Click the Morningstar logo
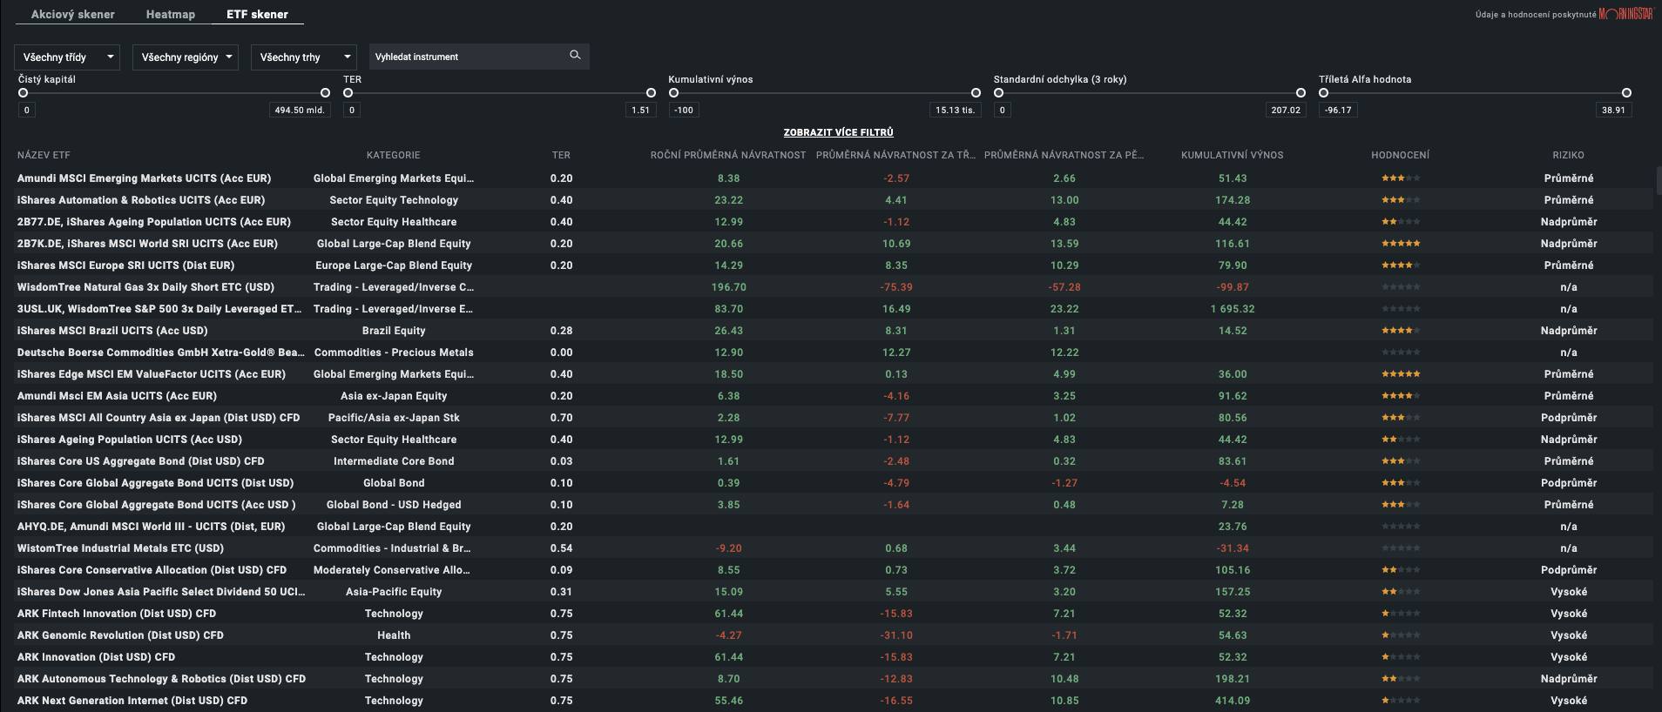This screenshot has width=1662, height=712. point(1625,14)
